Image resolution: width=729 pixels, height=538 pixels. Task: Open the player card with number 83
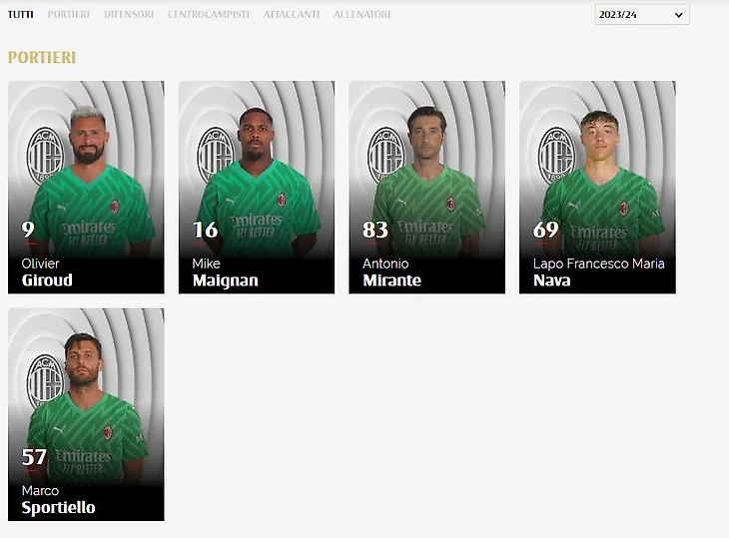(x=426, y=188)
